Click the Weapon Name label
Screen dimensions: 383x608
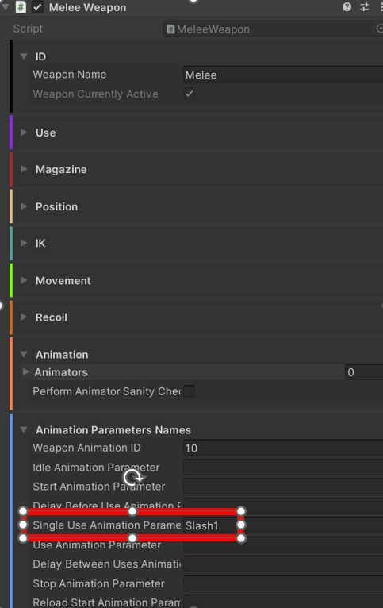click(69, 75)
